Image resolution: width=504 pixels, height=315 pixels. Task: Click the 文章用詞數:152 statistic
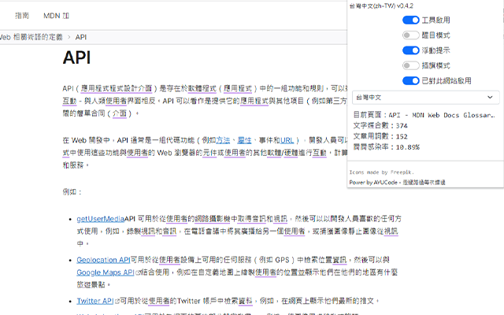pos(380,136)
